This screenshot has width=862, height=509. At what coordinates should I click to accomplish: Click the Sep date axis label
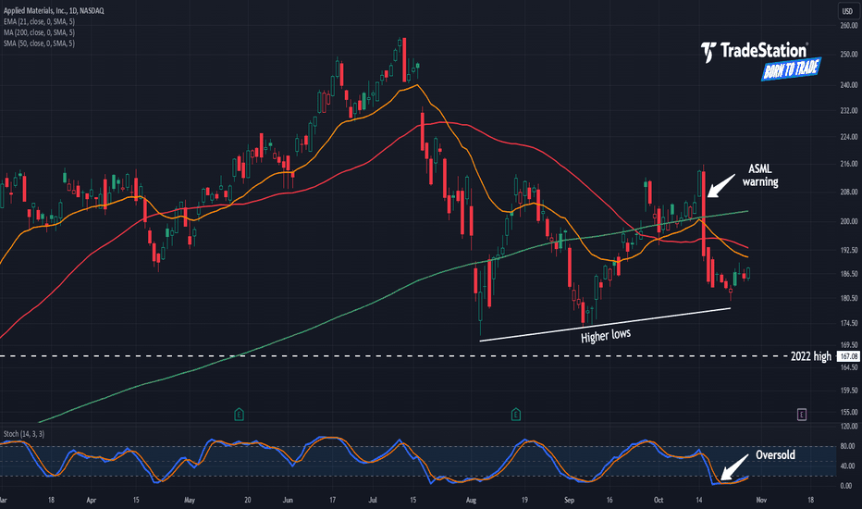tap(569, 500)
